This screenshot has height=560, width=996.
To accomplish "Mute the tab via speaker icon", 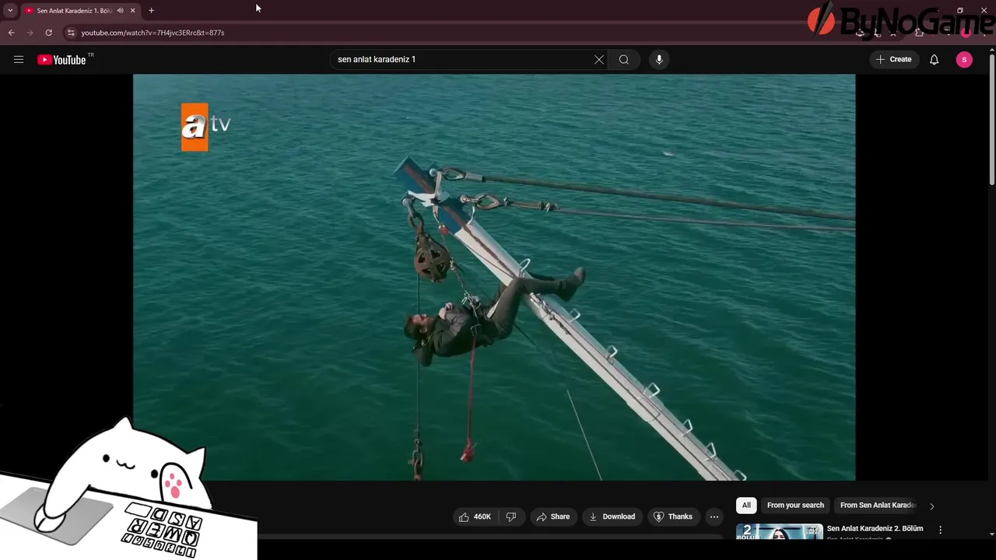I will pyautogui.click(x=120, y=10).
